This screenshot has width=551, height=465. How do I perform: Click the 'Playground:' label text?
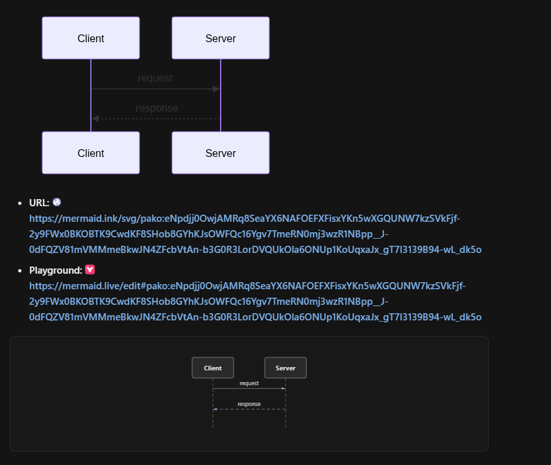[x=56, y=270]
